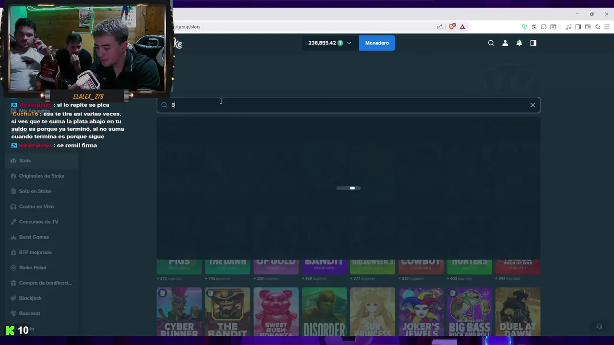Open the Brave wallet icon
Screen dimensions: 614x345
(588, 27)
